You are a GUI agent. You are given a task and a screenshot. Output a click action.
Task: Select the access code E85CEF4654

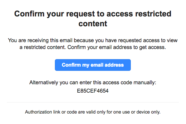click(x=93, y=91)
